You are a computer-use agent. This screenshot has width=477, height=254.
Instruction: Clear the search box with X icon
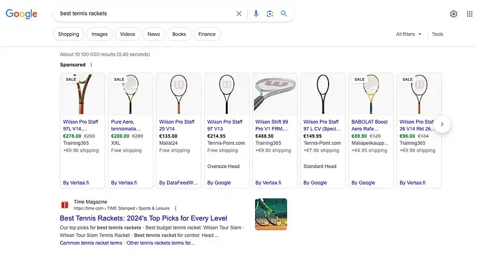point(239,14)
